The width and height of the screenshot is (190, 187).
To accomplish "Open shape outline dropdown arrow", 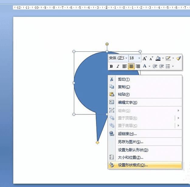I will point(173,58).
